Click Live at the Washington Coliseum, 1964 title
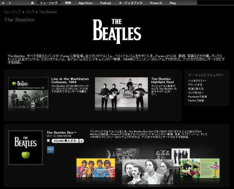The width and height of the screenshot is (234, 189). 70,80
